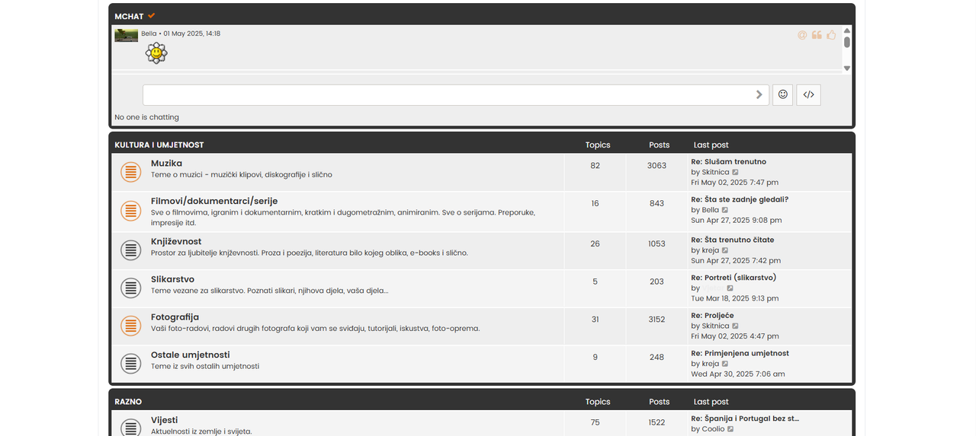Image resolution: width=976 pixels, height=436 pixels.
Task: Open last post 'Re: Šta trenutno čitate'
Action: click(733, 240)
